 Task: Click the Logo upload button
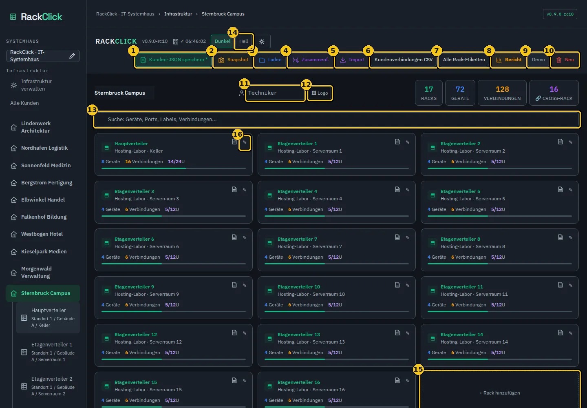tap(320, 93)
